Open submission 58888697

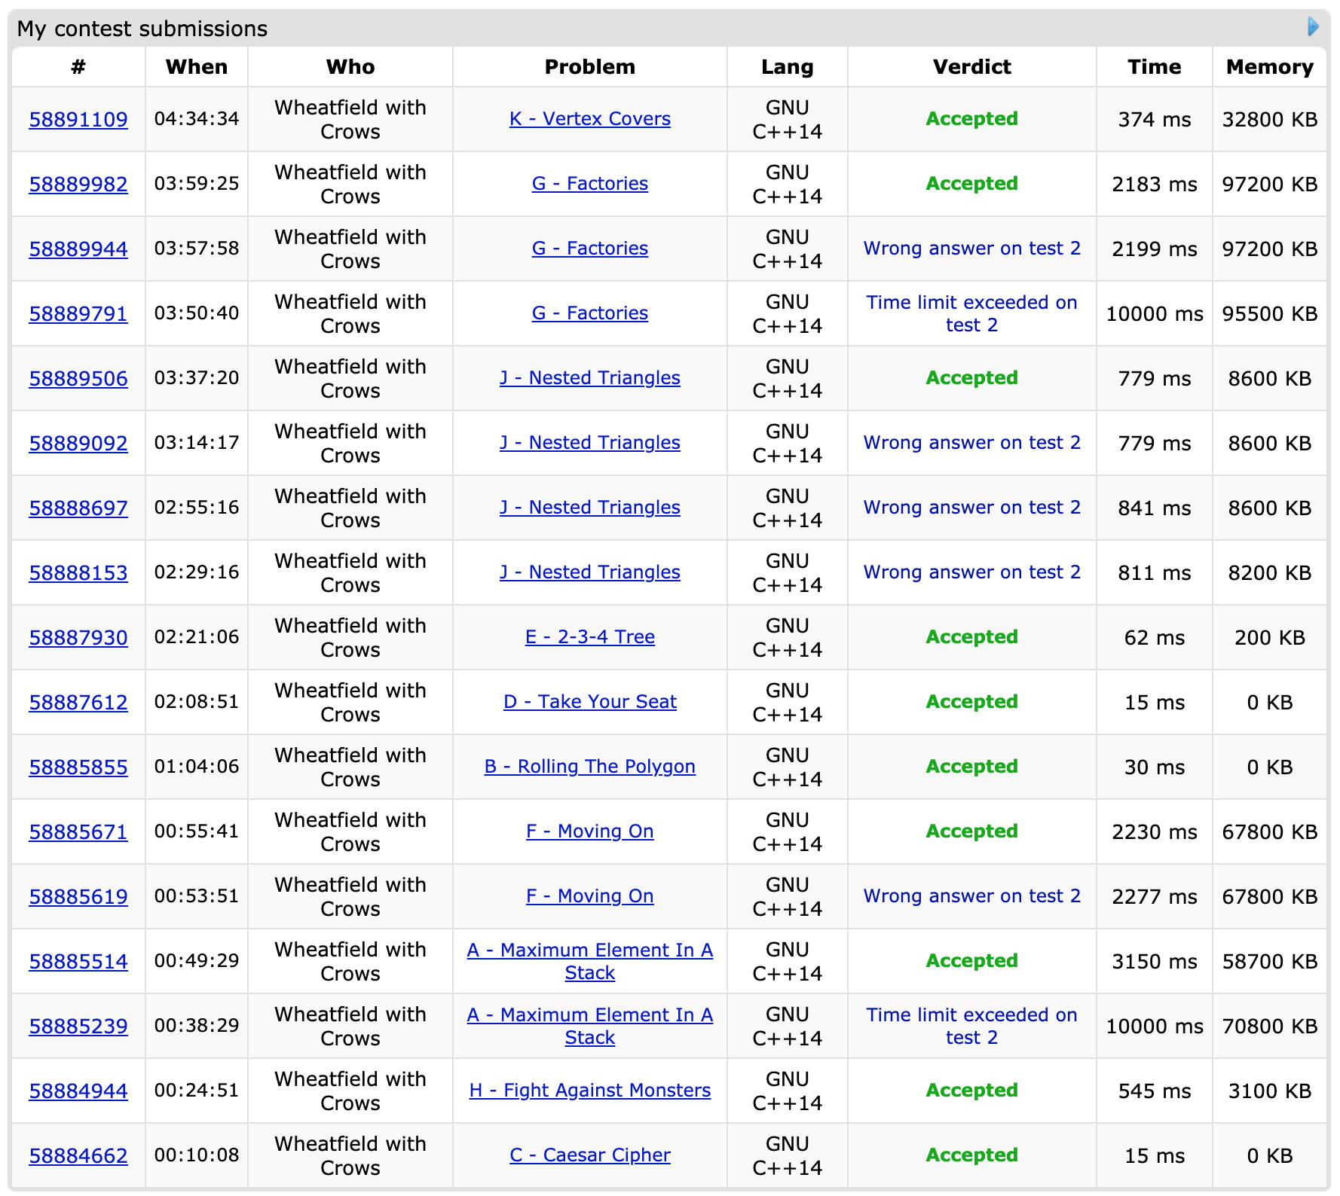[78, 508]
